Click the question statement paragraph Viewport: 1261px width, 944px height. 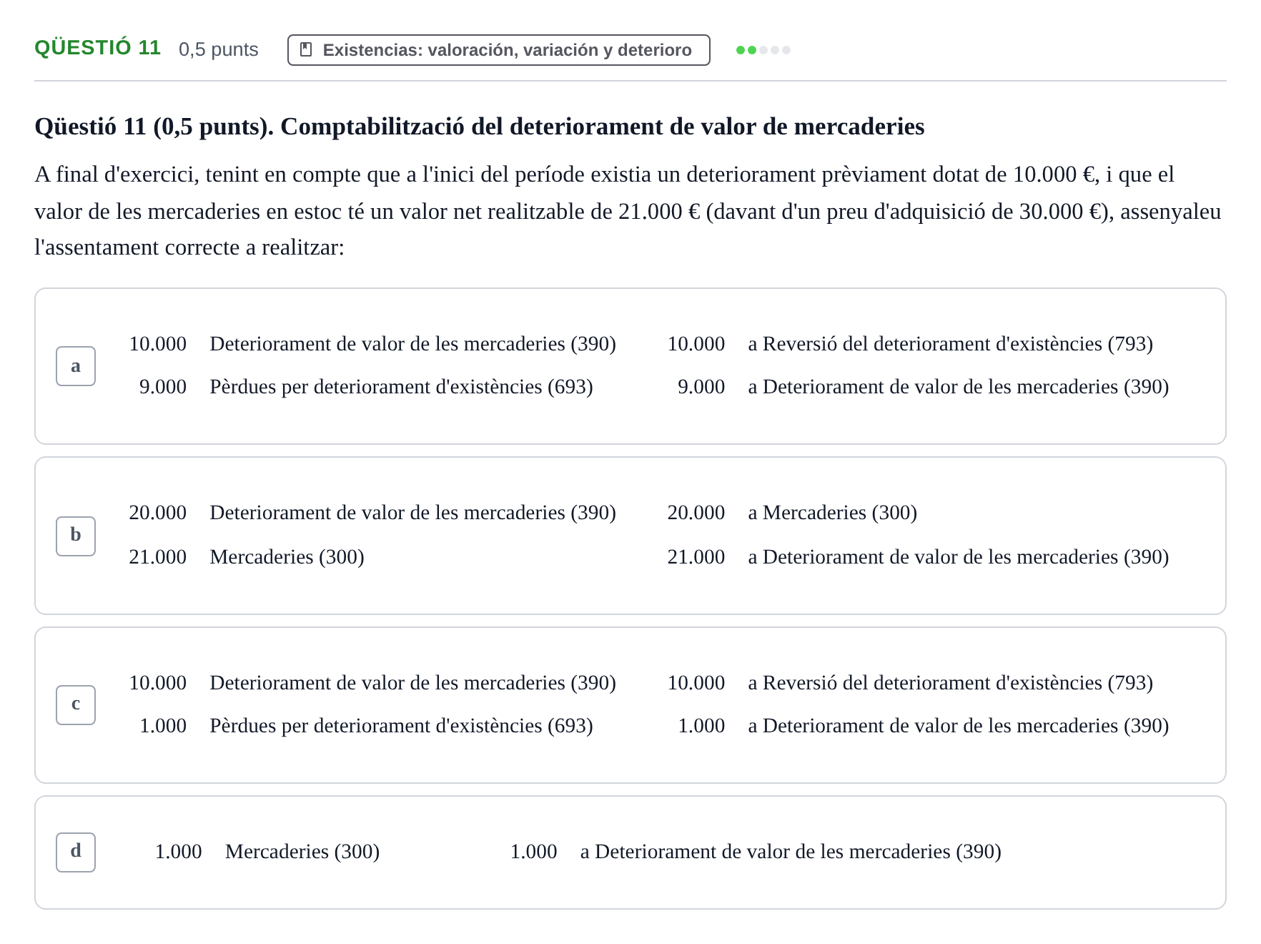pos(629,211)
